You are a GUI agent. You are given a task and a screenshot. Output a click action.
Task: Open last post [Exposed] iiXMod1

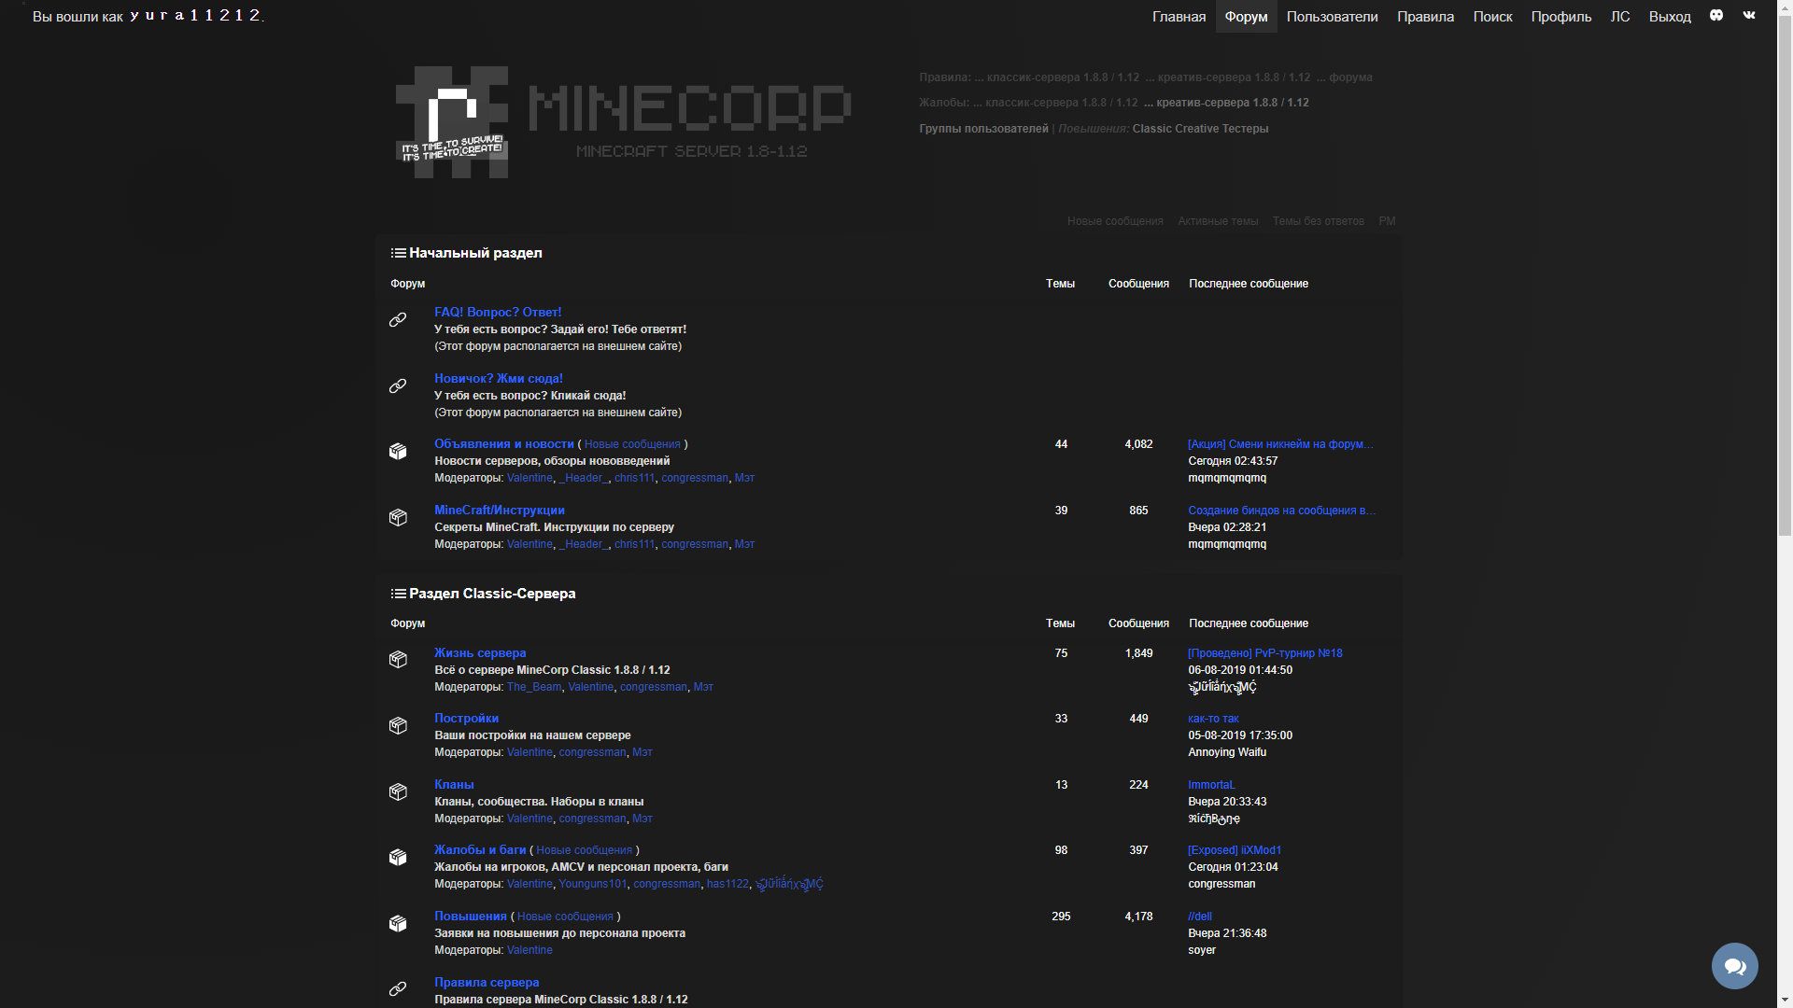pyautogui.click(x=1235, y=850)
